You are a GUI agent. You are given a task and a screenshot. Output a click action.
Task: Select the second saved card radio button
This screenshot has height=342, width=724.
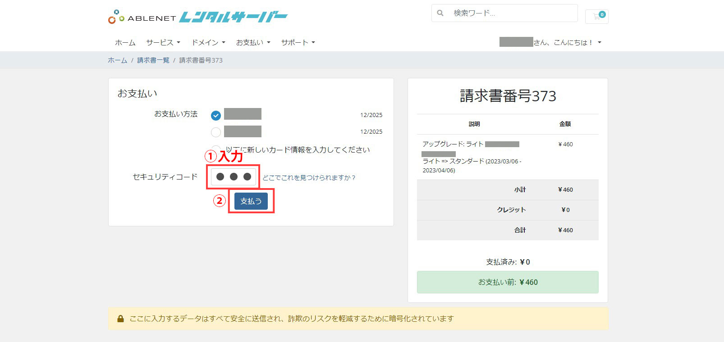pyautogui.click(x=216, y=132)
